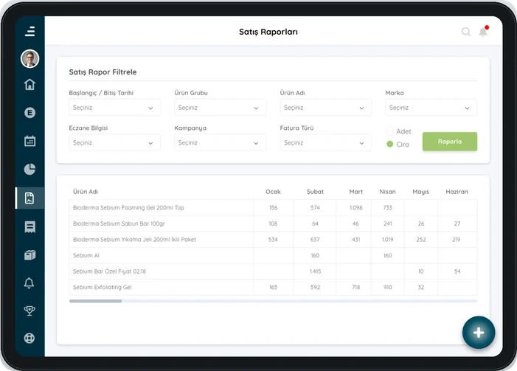Open the Eczane Bilgisi dropdown
The height and width of the screenshot is (371, 517).
point(114,142)
